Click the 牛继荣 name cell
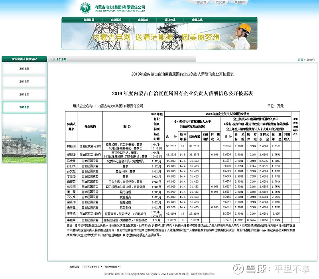Viewport: 319px width, 279px height. [71, 220]
